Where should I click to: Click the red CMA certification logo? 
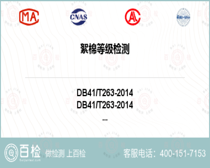(29, 17)
